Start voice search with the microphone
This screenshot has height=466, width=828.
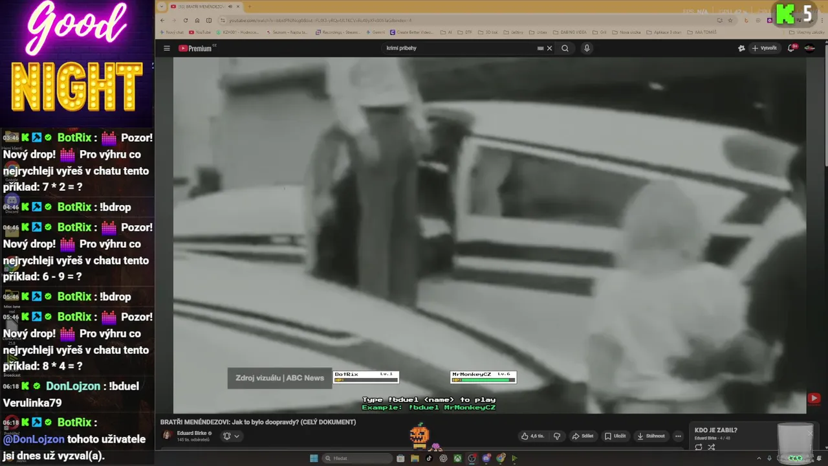coord(587,48)
